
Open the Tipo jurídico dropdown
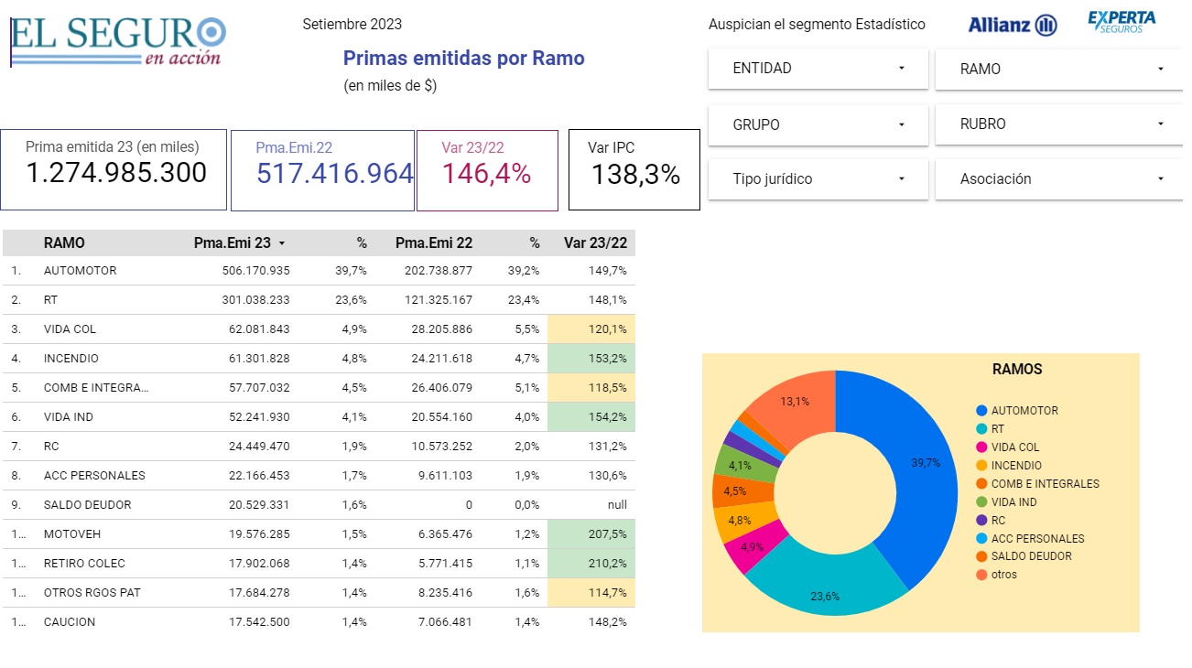818,179
